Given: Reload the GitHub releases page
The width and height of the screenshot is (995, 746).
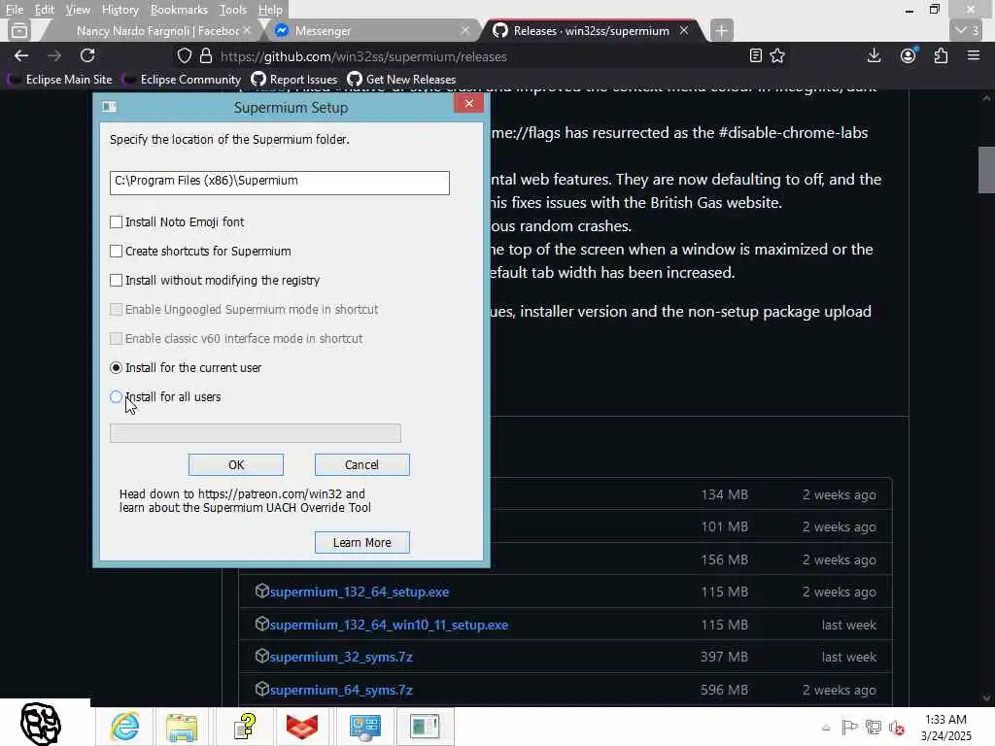Looking at the screenshot, I should tap(87, 55).
